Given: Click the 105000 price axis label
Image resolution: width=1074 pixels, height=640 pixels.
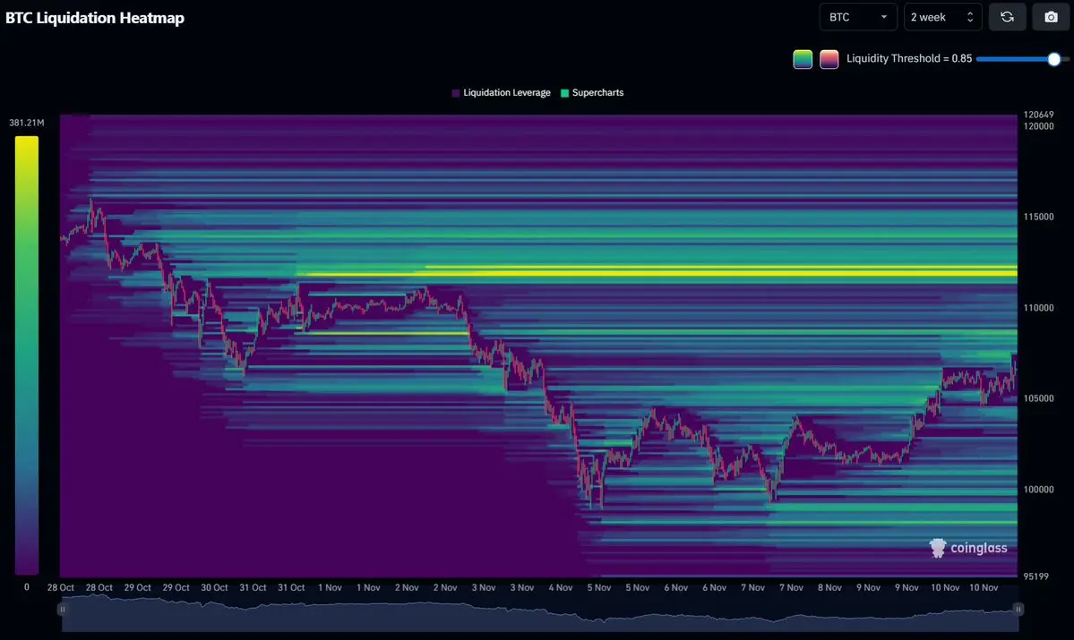Looking at the screenshot, I should [1038, 398].
